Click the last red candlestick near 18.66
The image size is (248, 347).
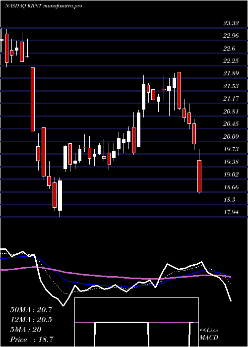click(199, 176)
